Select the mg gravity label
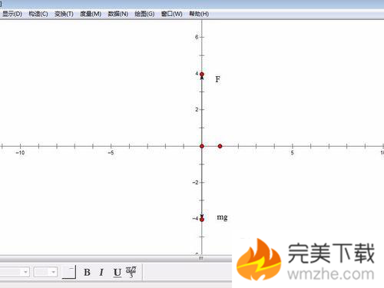The width and height of the screenshot is (384, 288). (x=222, y=217)
